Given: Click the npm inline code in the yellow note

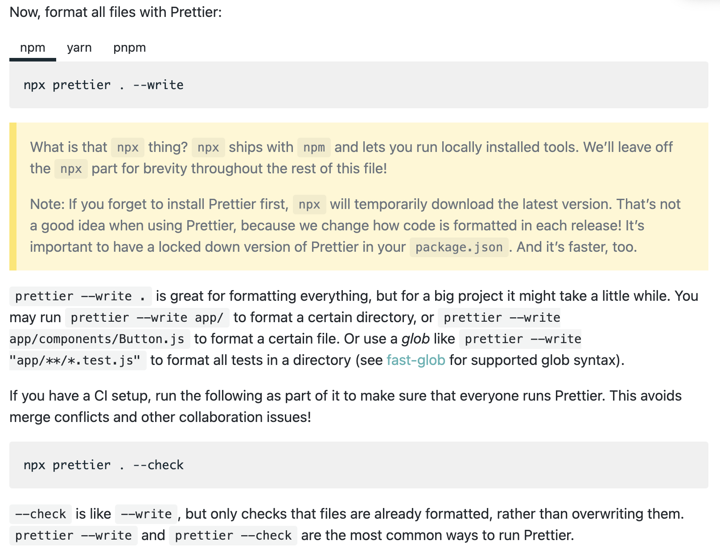Looking at the screenshot, I should (314, 147).
